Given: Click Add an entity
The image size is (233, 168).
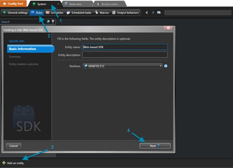Looking at the screenshot, I should pos(13,163).
